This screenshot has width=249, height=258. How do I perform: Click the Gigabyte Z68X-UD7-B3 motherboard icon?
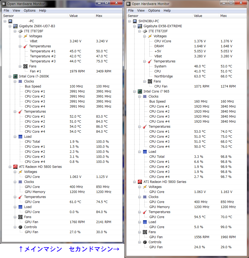[15, 26]
